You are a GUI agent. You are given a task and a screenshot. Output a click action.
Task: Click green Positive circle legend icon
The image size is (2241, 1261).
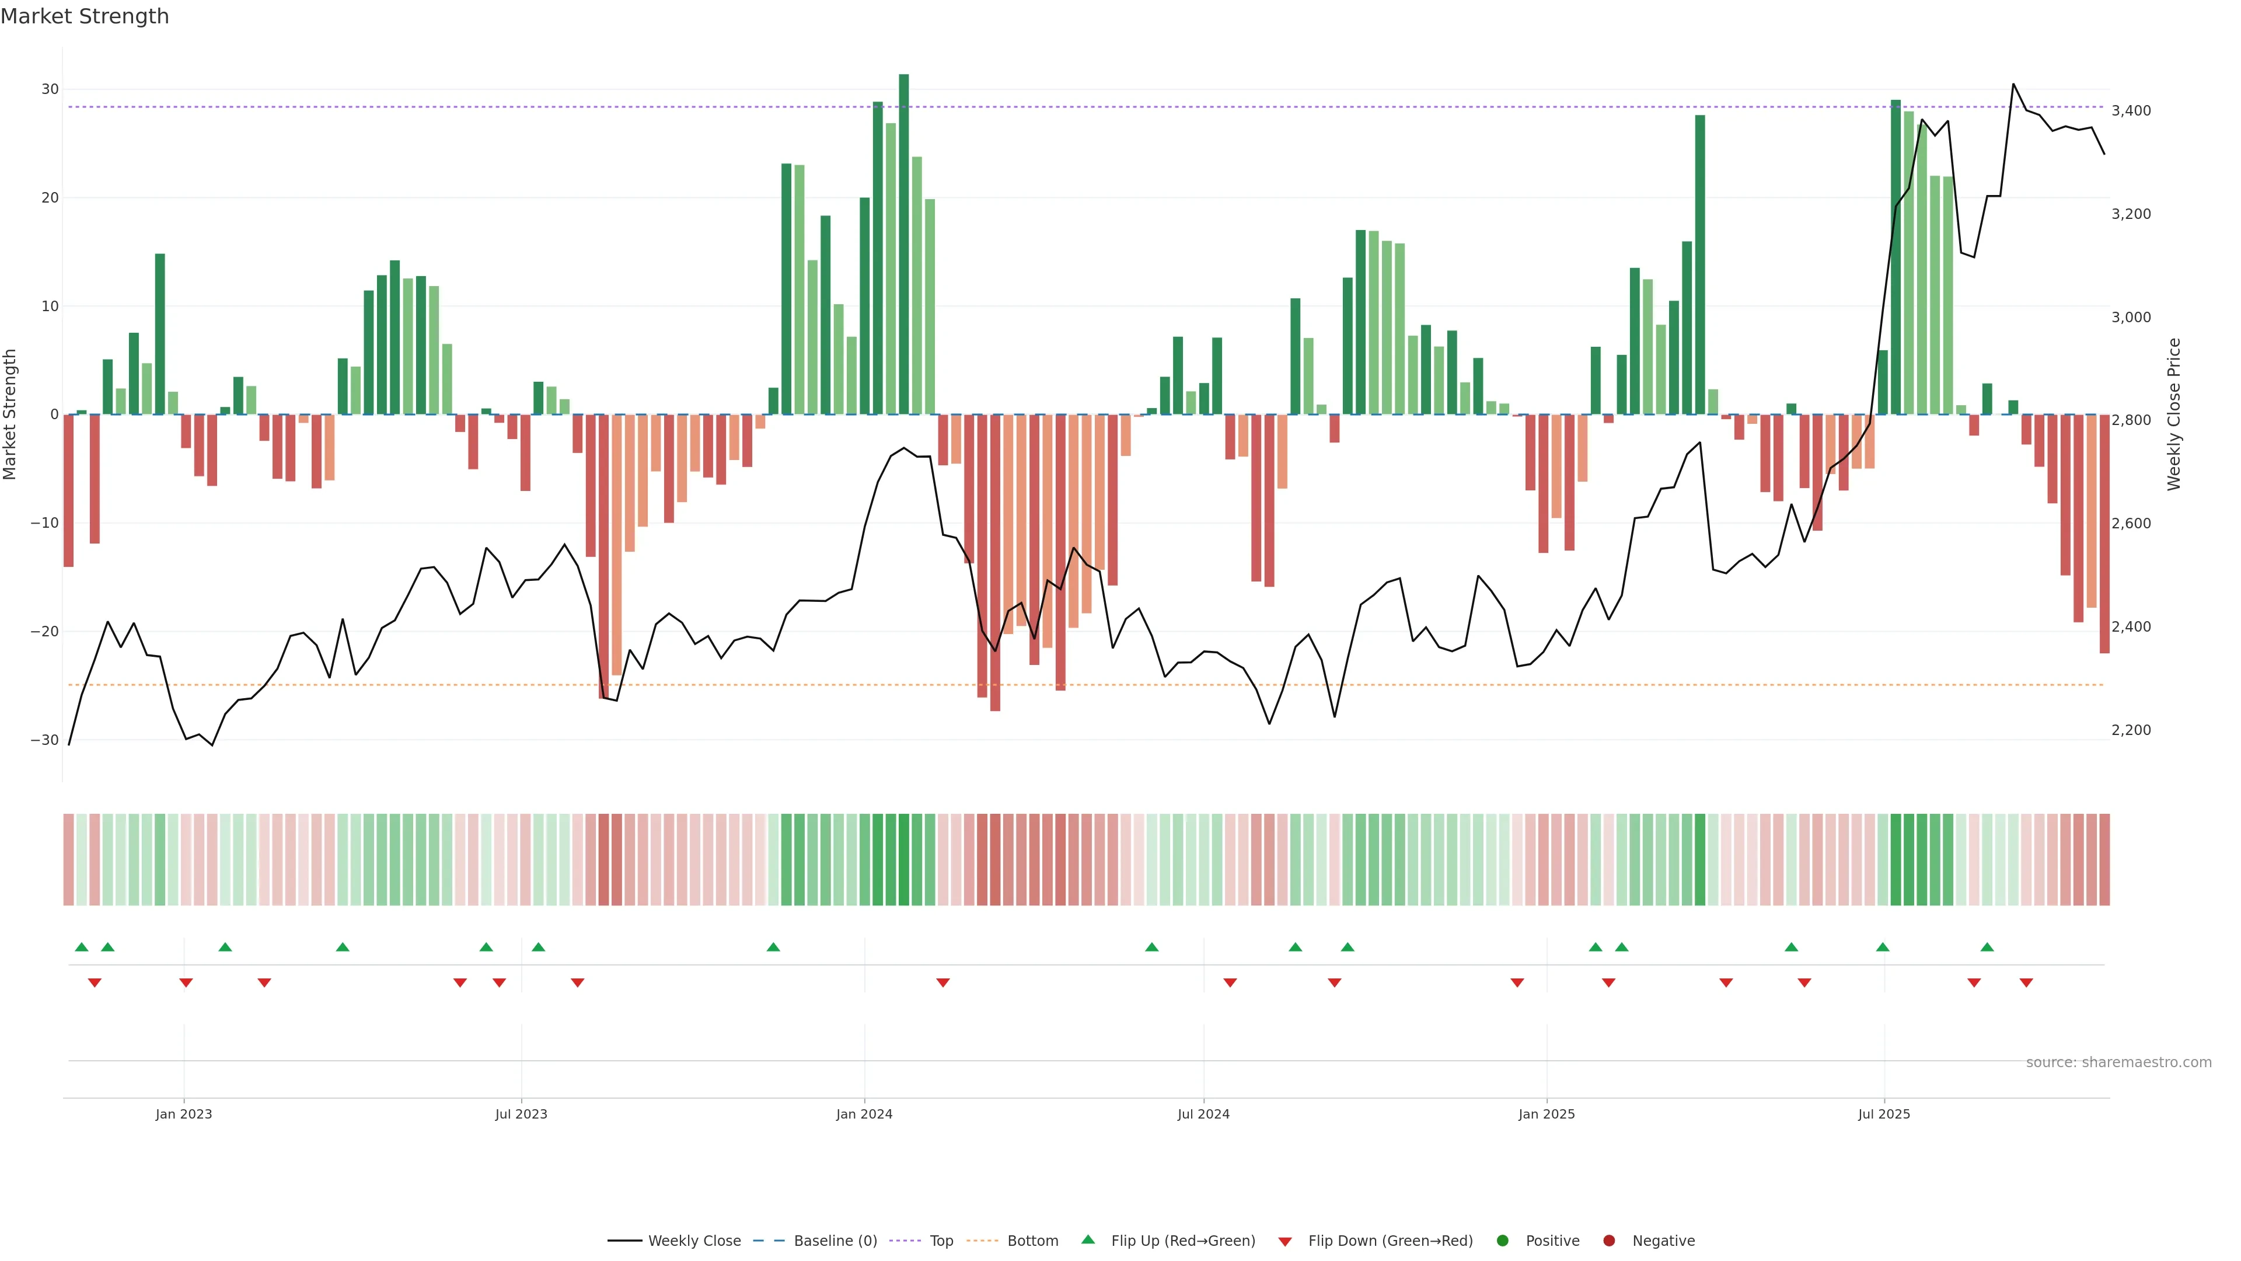(x=1502, y=1240)
